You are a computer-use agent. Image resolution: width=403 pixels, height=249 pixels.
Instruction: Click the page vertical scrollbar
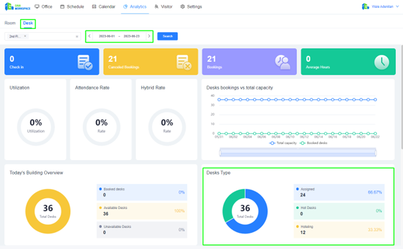click(x=402, y=97)
